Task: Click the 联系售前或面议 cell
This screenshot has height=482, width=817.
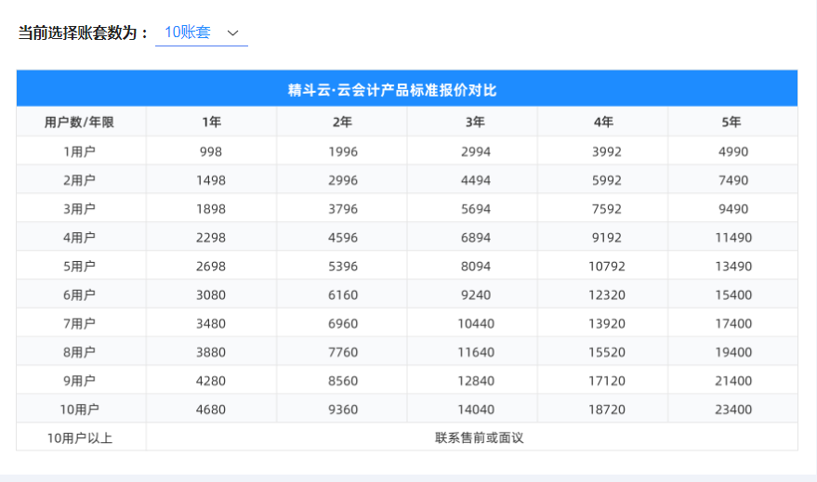Action: (472, 437)
